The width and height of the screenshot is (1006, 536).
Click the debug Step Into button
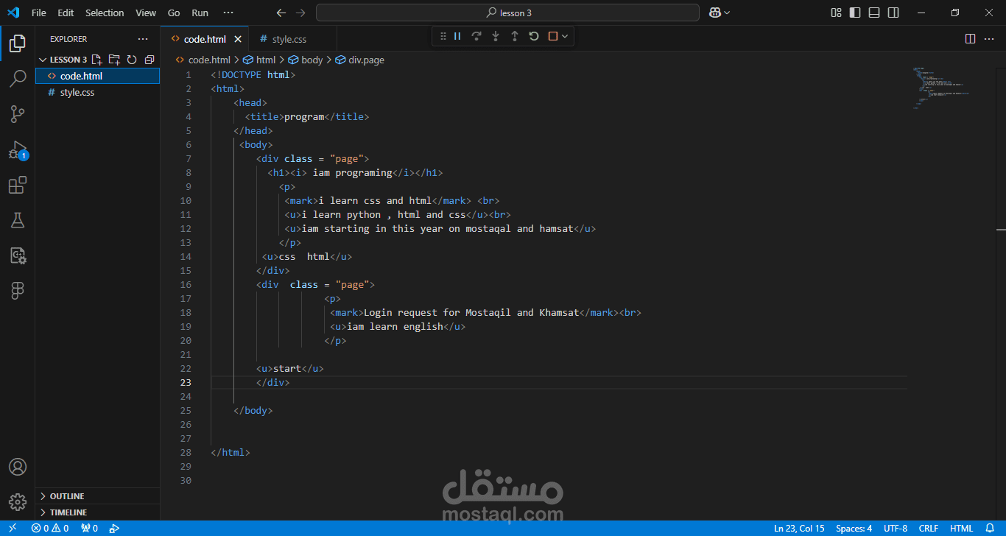click(496, 36)
